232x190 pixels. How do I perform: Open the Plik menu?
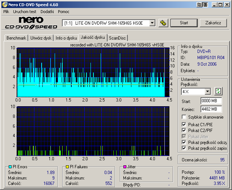(6, 12)
